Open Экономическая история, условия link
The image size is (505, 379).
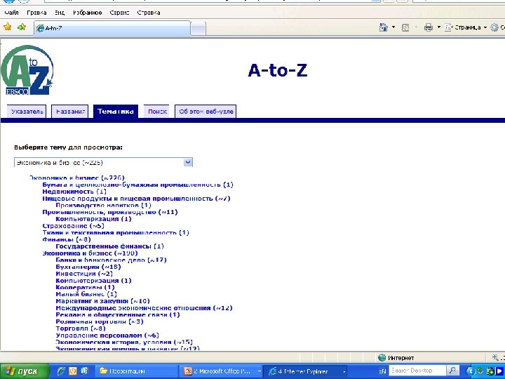[124, 342]
